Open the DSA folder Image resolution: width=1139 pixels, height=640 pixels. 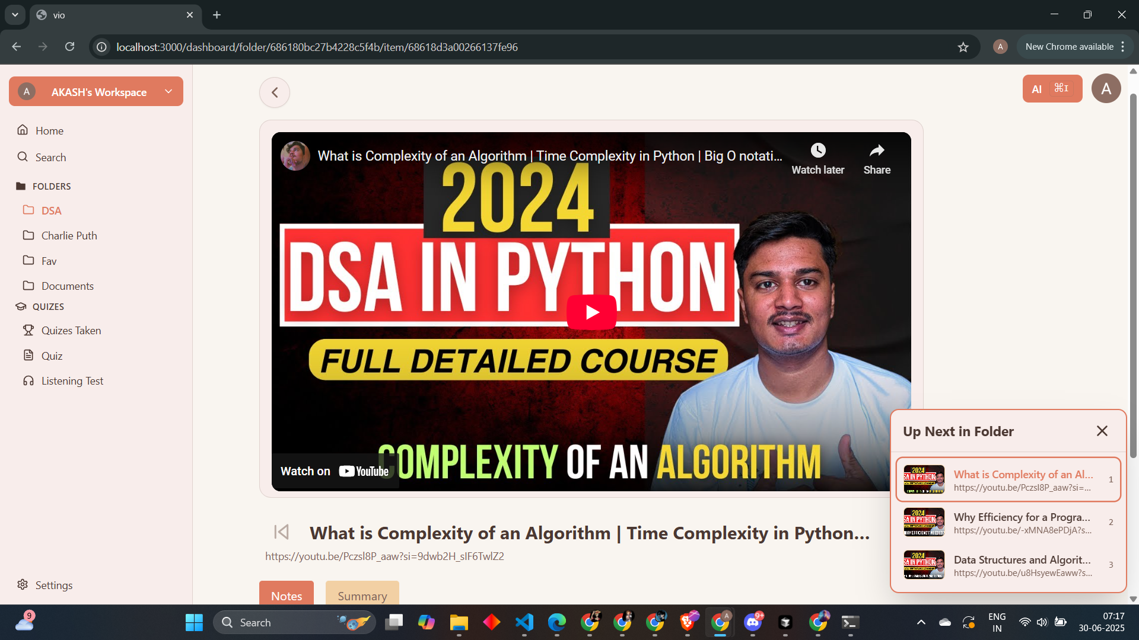click(51, 211)
